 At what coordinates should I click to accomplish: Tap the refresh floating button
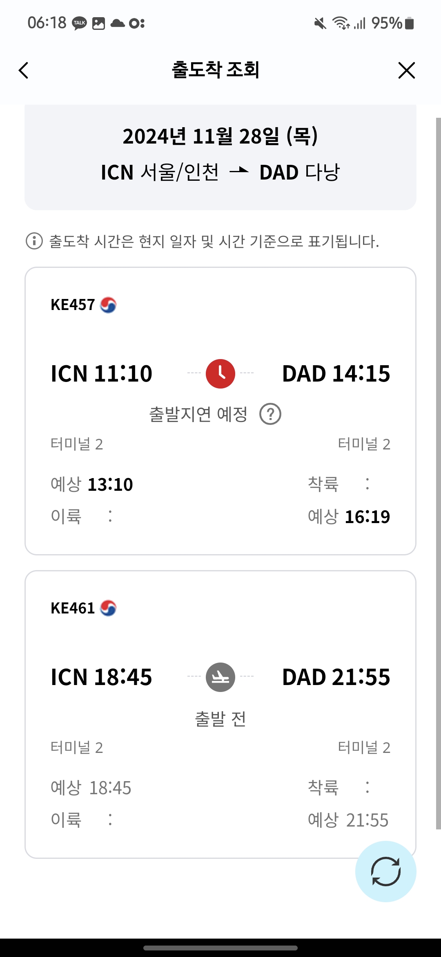click(385, 871)
